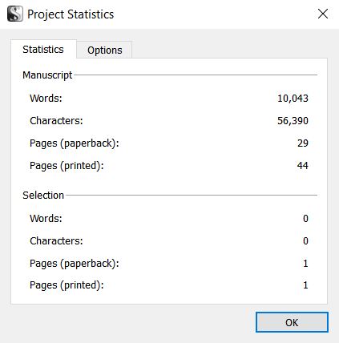
Task: Click the Selection section heading
Action: pos(43,196)
